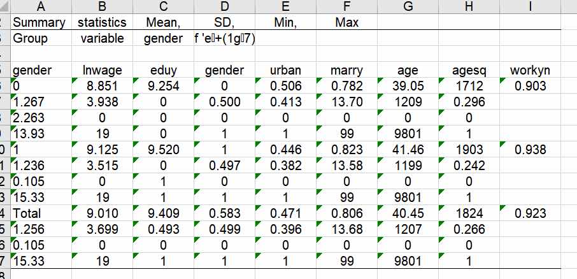Click the "variable" cell
The width and height of the screenshot is (577, 279).
(103, 38)
